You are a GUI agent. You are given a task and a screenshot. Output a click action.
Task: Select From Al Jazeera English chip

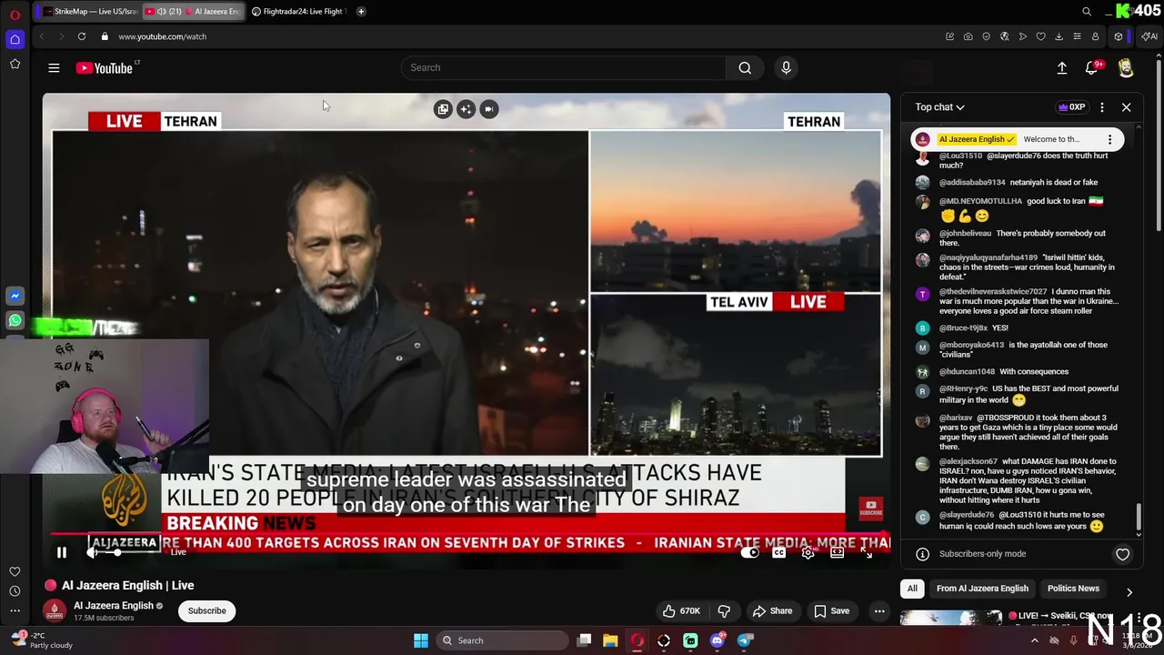[x=982, y=589]
